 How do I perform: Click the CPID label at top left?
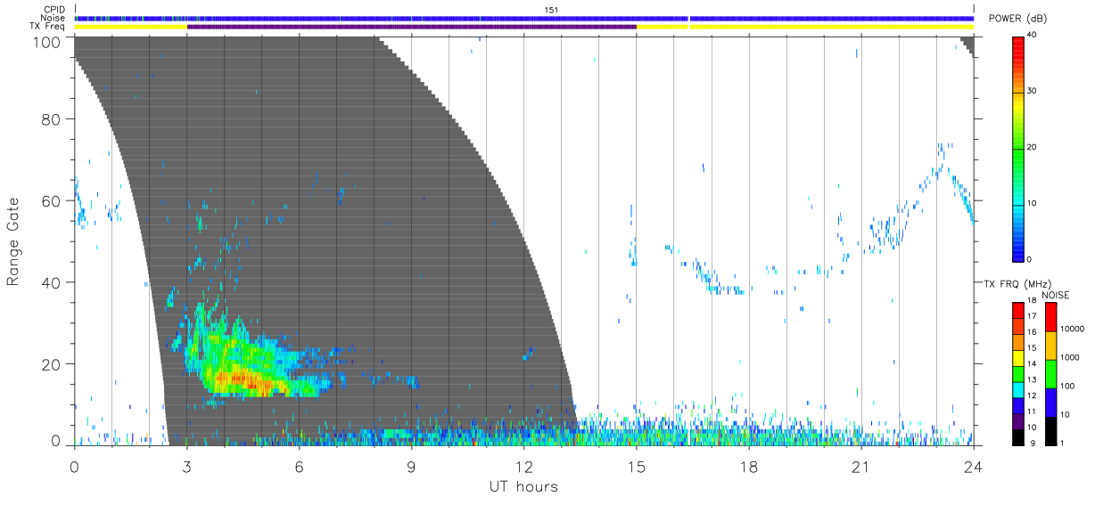[x=55, y=9]
